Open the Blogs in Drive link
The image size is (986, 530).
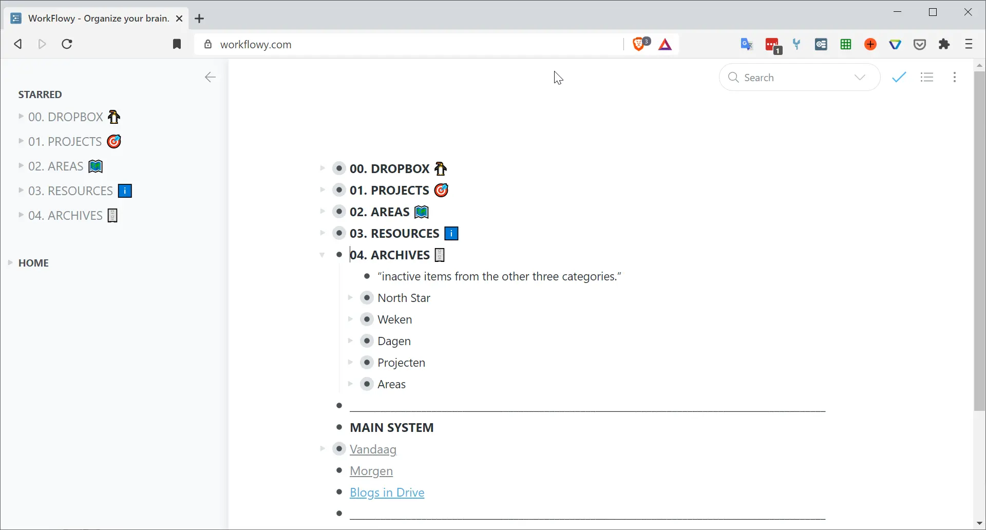pyautogui.click(x=387, y=493)
